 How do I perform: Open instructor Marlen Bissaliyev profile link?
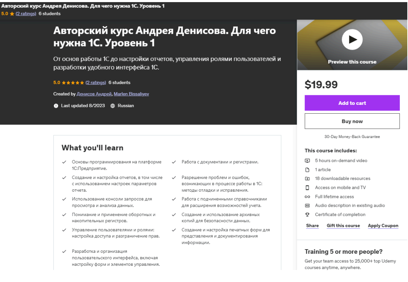point(131,94)
